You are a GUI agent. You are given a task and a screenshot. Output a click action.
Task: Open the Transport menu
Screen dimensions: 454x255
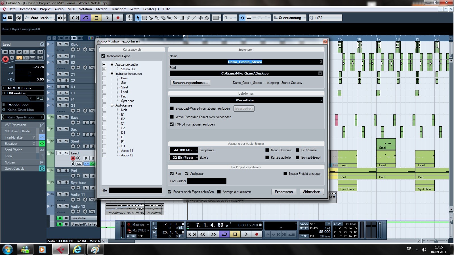[x=118, y=9]
